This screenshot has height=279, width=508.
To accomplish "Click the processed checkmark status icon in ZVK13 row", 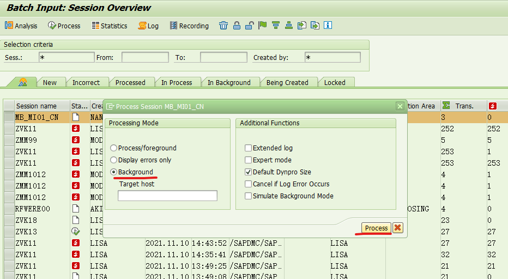I will pyautogui.click(x=75, y=232).
